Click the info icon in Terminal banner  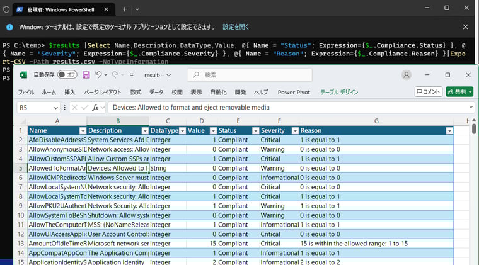click(x=10, y=27)
